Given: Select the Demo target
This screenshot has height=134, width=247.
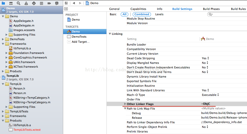Looking at the screenshot, I should pyautogui.click(x=85, y=32).
